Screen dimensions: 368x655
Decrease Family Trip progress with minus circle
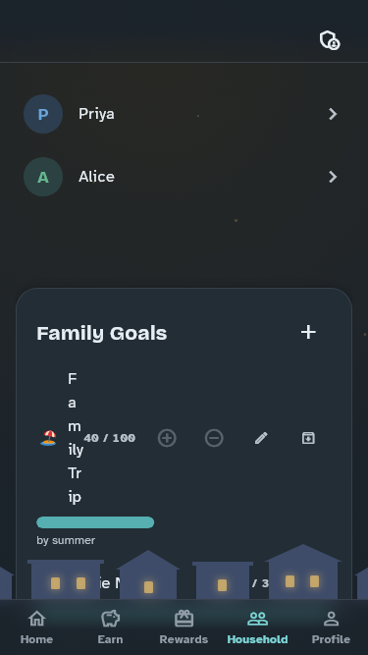point(214,438)
